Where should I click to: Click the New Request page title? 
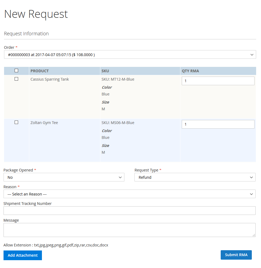[36, 14]
